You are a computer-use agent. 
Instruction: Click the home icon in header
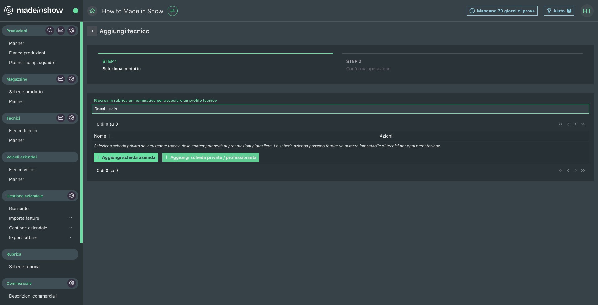pos(92,11)
